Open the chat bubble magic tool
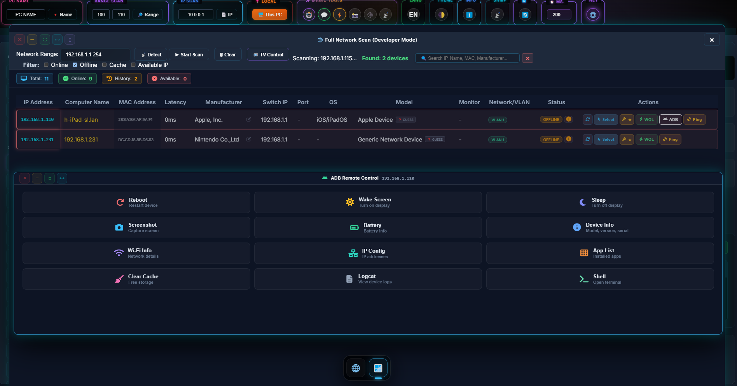 click(324, 15)
